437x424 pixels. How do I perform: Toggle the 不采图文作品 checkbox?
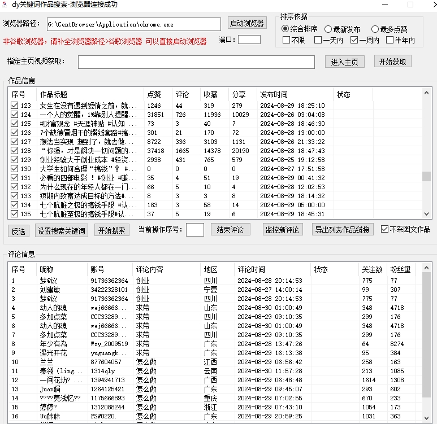click(385, 229)
